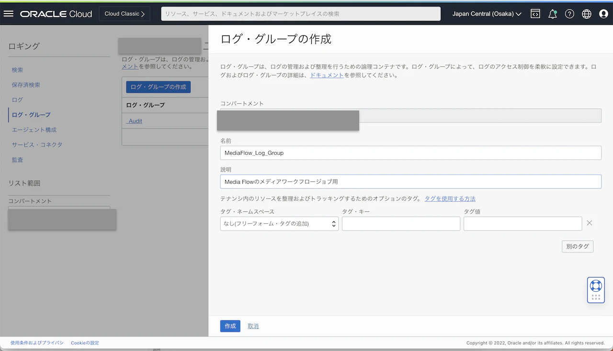Go to 検索 in the logging sidebar
This screenshot has height=351, width=613.
(x=17, y=70)
